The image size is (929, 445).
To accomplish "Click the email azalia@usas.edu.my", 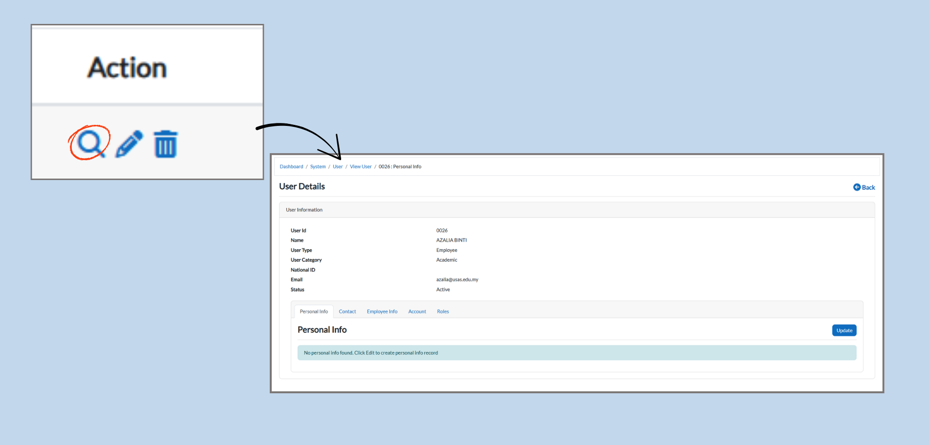I will coord(457,280).
